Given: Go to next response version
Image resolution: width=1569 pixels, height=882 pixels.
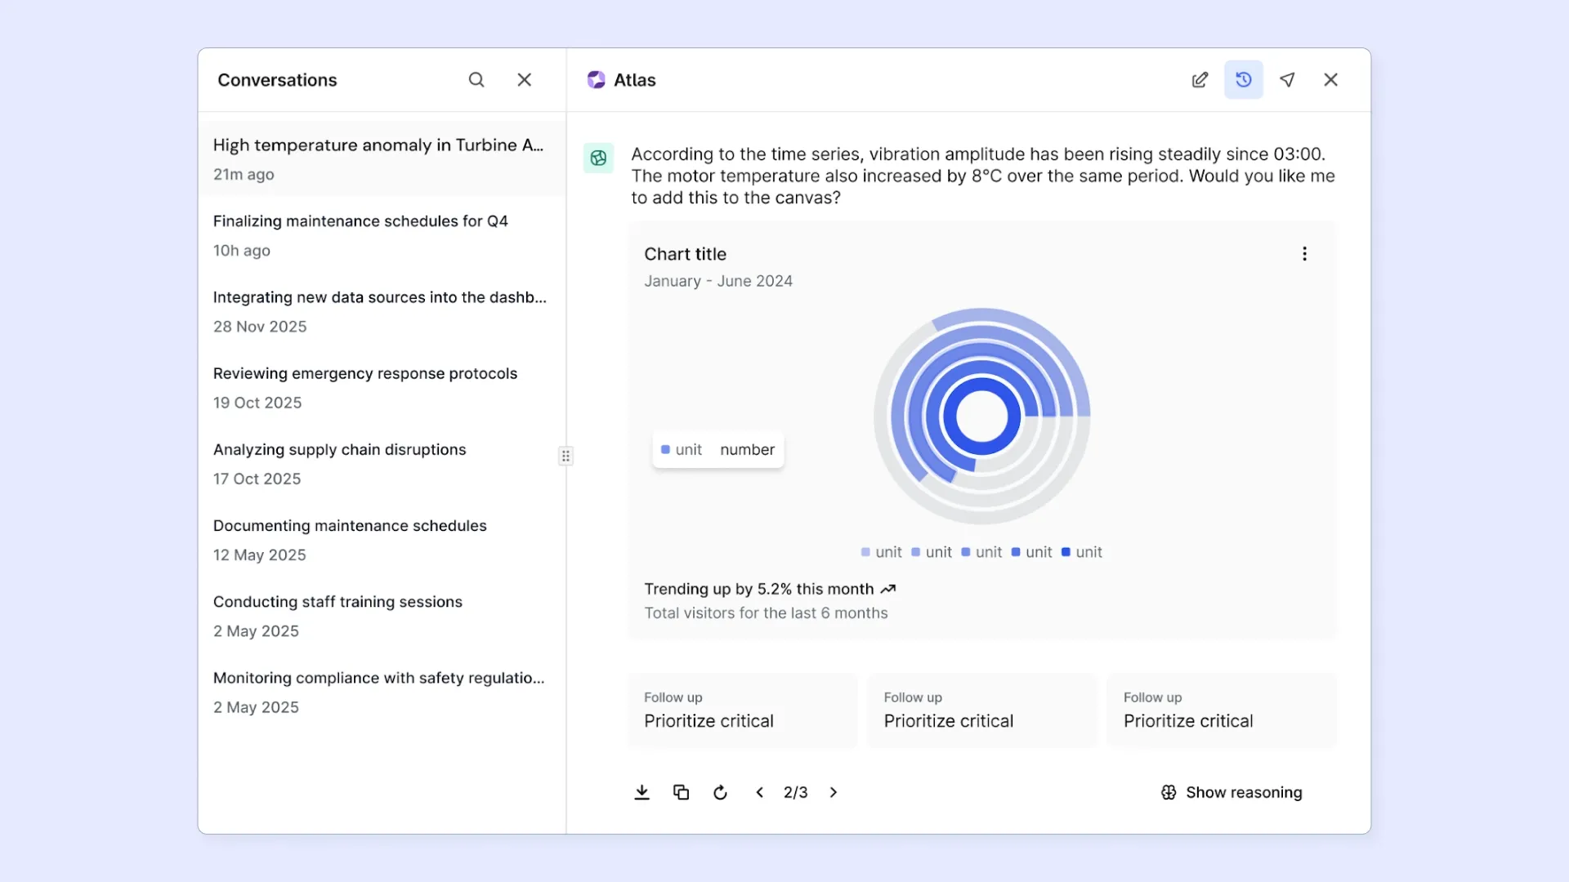Looking at the screenshot, I should click(834, 792).
